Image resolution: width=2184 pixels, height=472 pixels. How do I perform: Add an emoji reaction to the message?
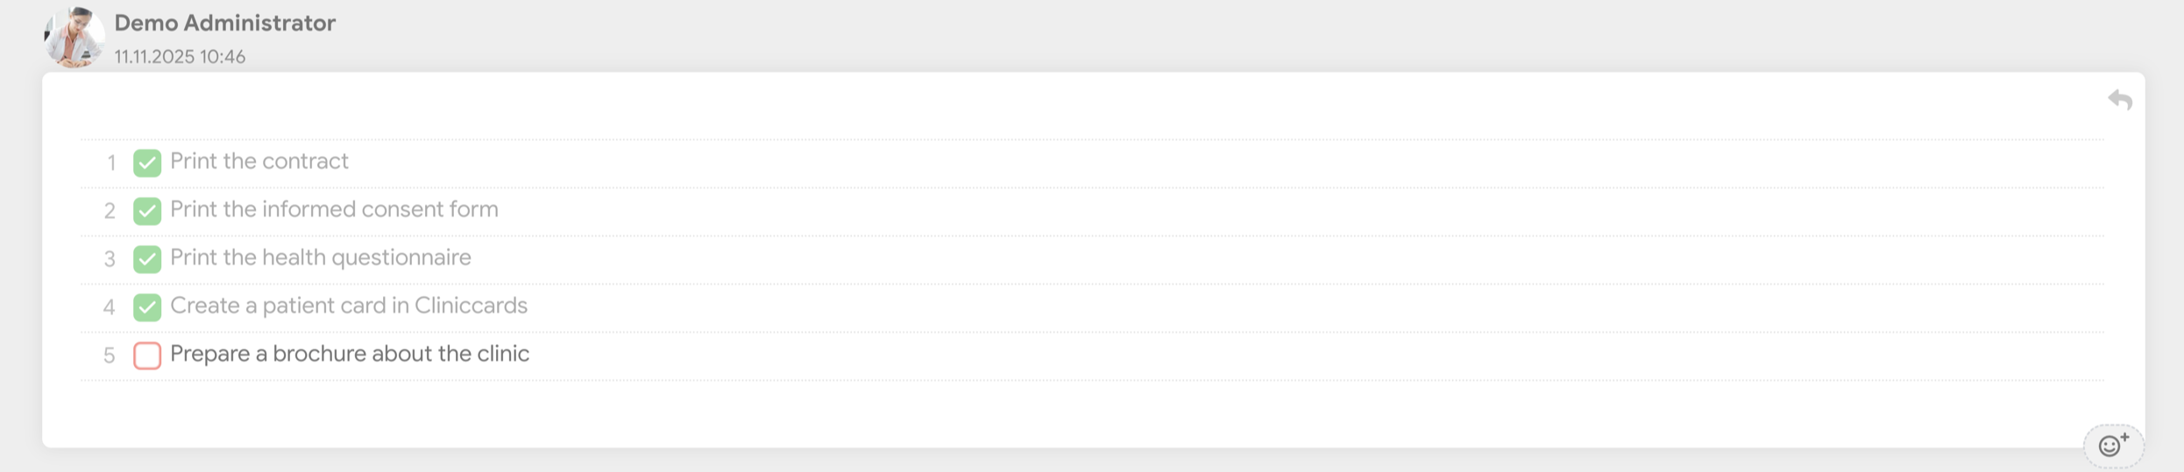tap(2112, 446)
